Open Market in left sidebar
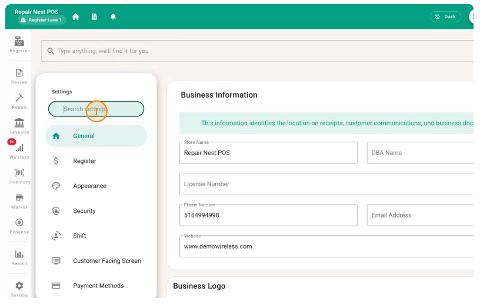Viewport: 480px width, 308px height. tap(19, 202)
